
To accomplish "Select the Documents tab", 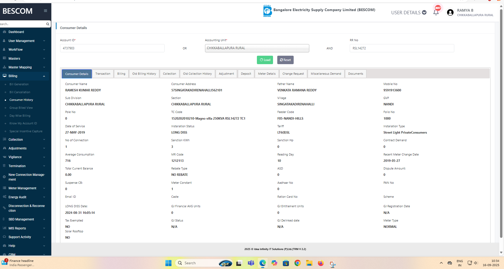I will click(356, 74).
